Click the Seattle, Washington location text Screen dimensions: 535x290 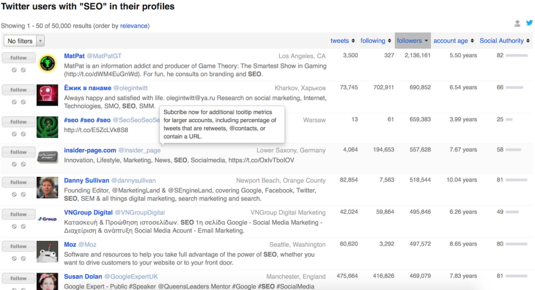[x=297, y=245]
